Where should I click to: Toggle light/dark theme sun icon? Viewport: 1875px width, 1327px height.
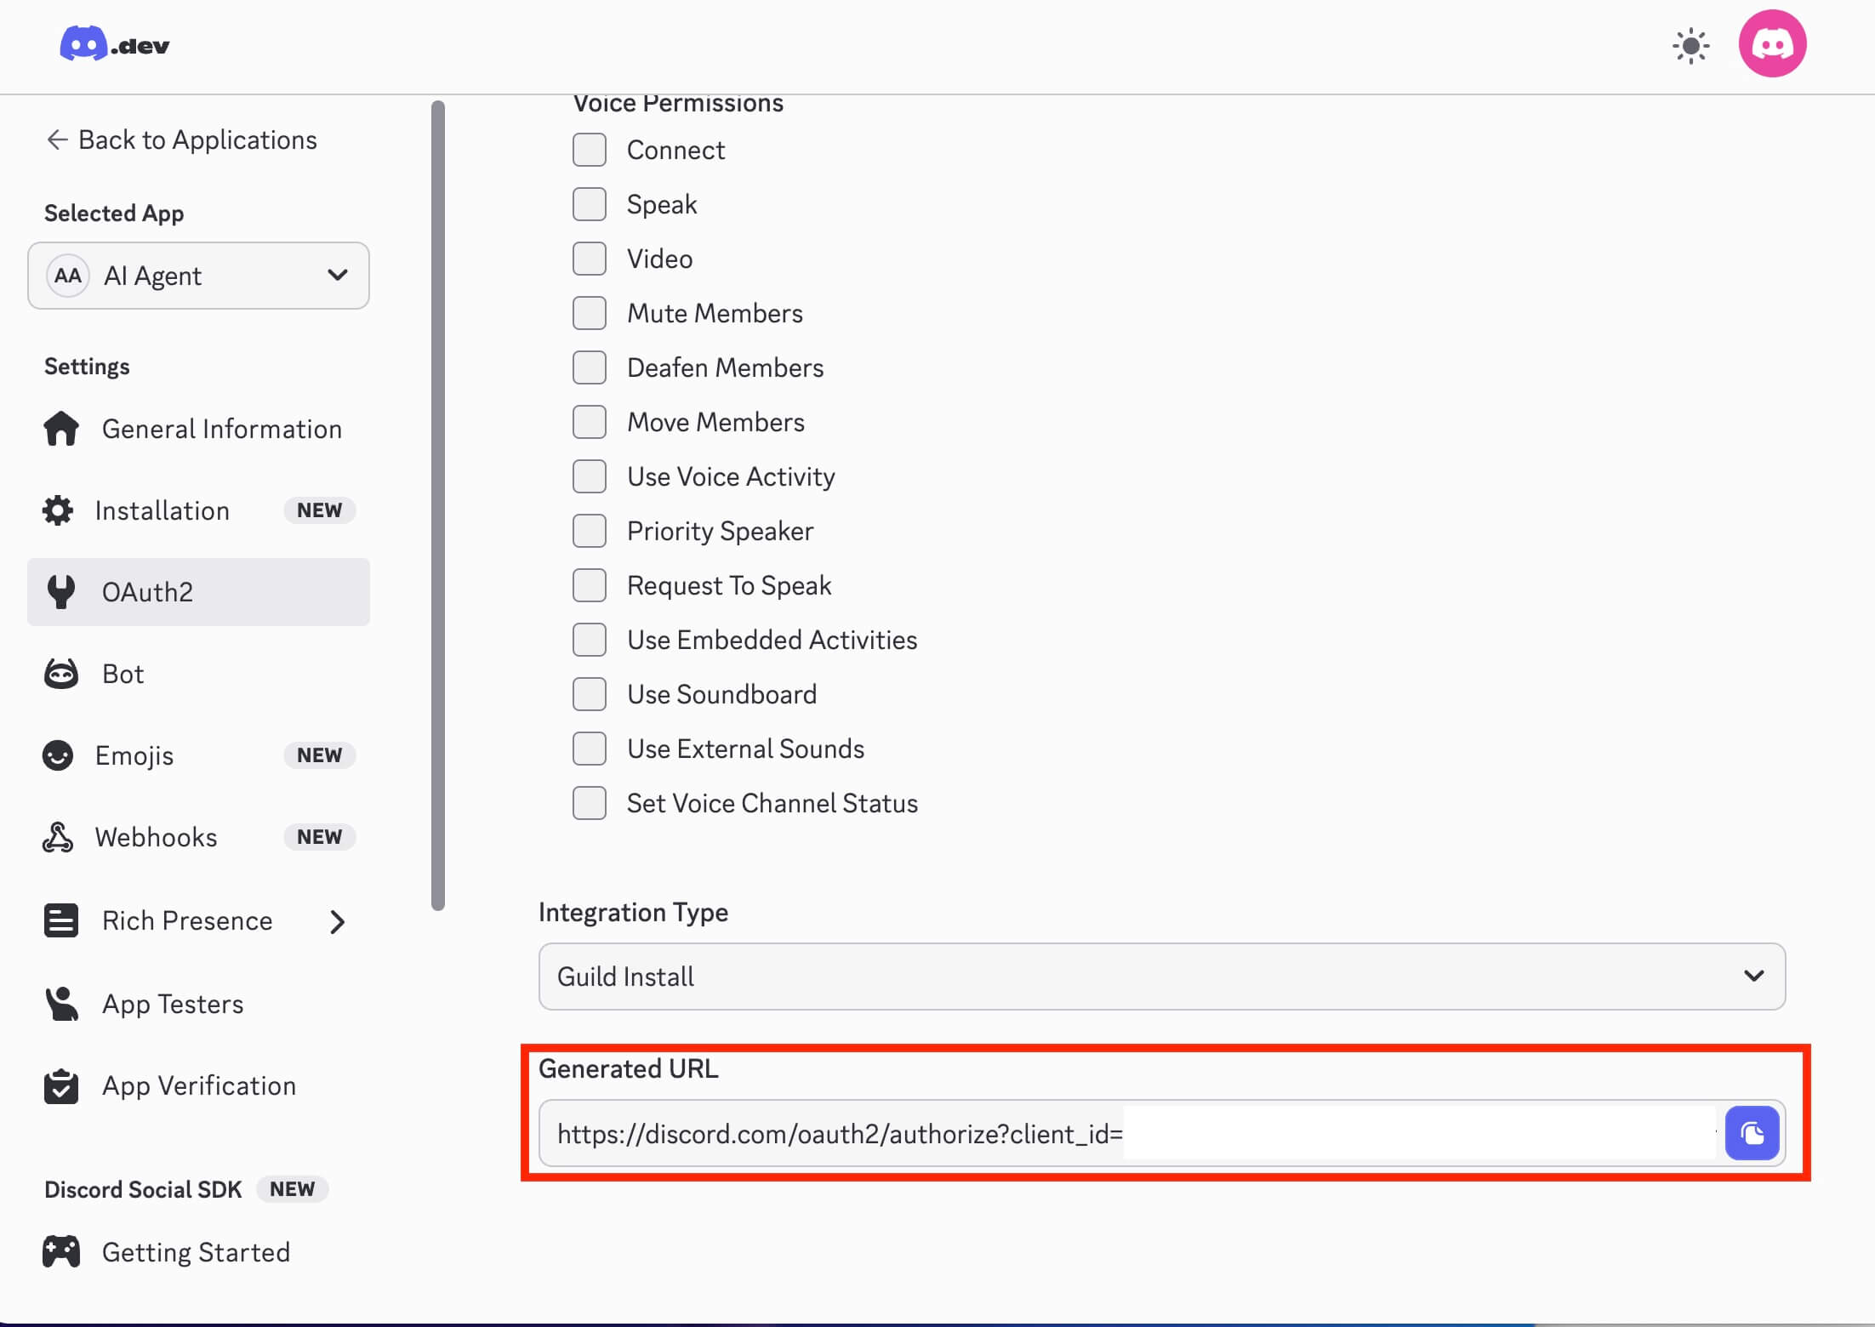[1690, 46]
